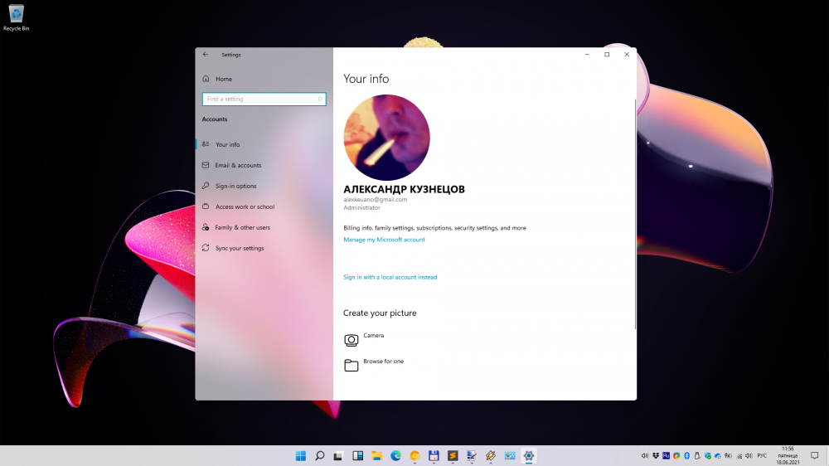Image resolution: width=829 pixels, height=466 pixels.
Task: Open taskbar Search magnifier
Action: (x=319, y=455)
